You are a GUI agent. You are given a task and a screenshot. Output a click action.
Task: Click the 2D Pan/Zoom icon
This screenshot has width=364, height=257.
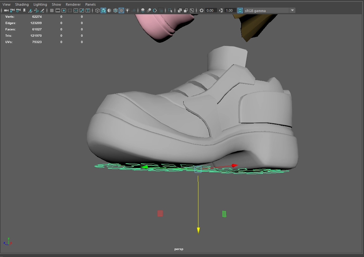tap(36, 10)
